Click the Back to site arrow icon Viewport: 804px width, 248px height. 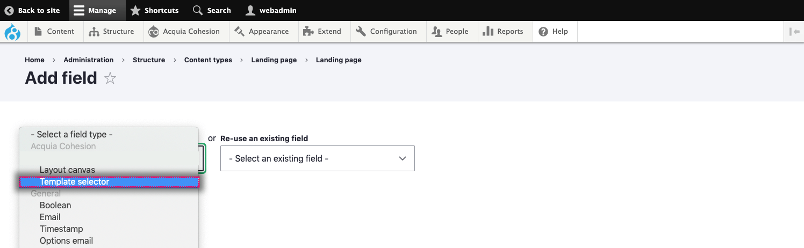click(x=9, y=10)
